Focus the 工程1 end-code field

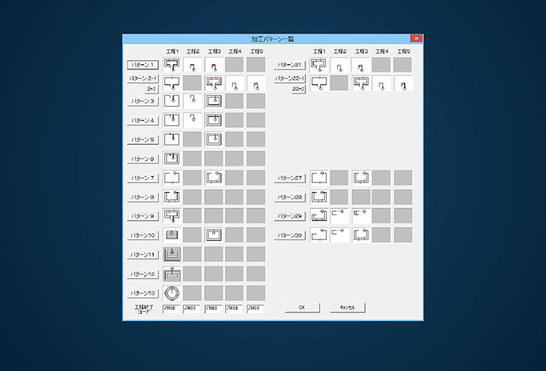[171, 308]
